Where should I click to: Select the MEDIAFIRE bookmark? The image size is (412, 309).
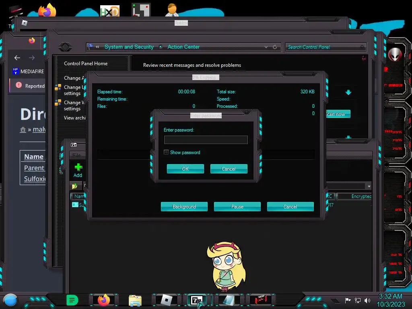click(29, 71)
